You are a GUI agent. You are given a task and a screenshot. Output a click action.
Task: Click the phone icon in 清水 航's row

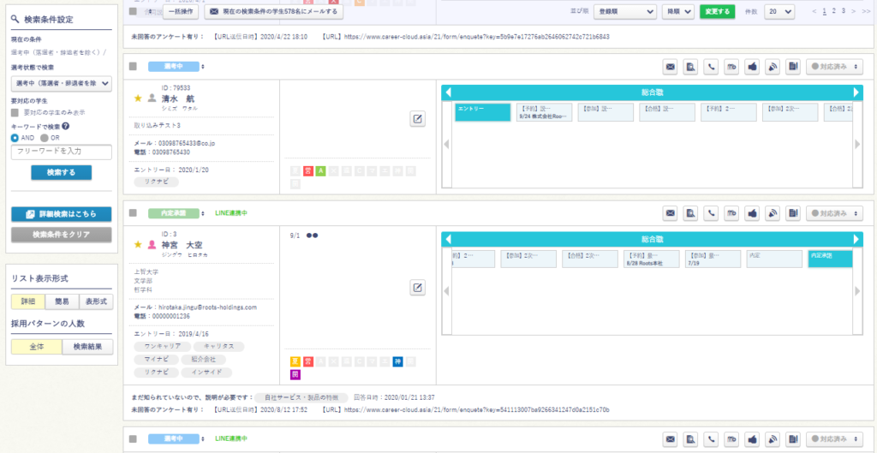(x=711, y=67)
